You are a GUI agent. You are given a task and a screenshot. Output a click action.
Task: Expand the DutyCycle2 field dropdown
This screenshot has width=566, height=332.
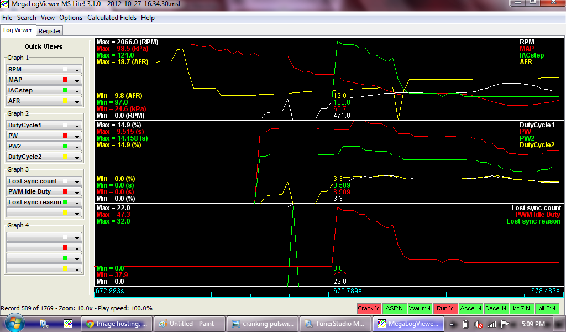tap(77, 157)
